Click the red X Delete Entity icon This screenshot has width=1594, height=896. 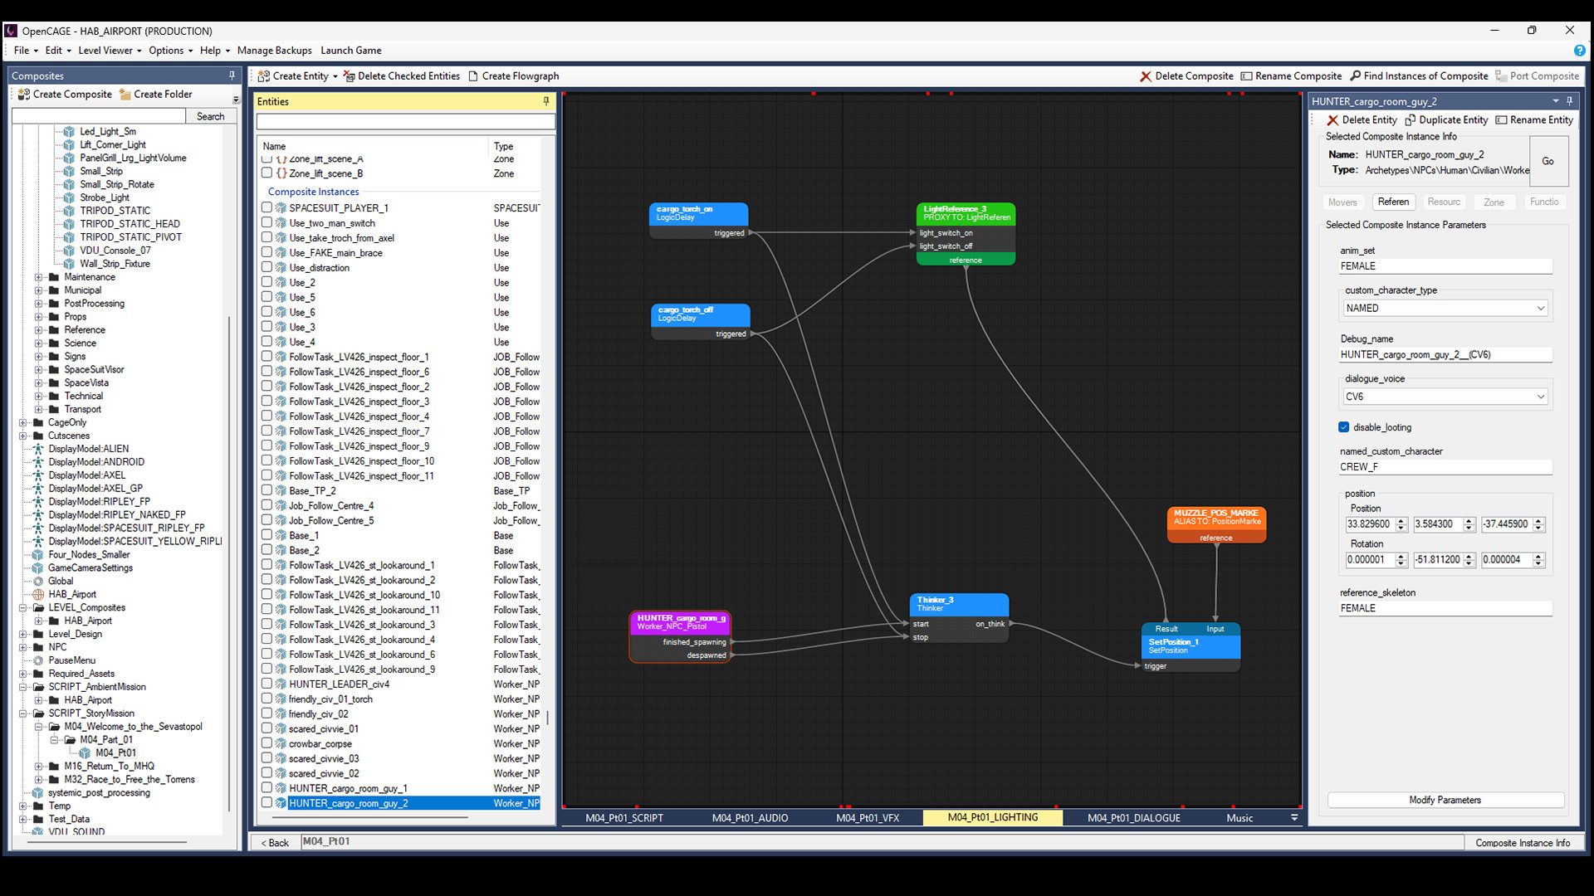click(1333, 120)
